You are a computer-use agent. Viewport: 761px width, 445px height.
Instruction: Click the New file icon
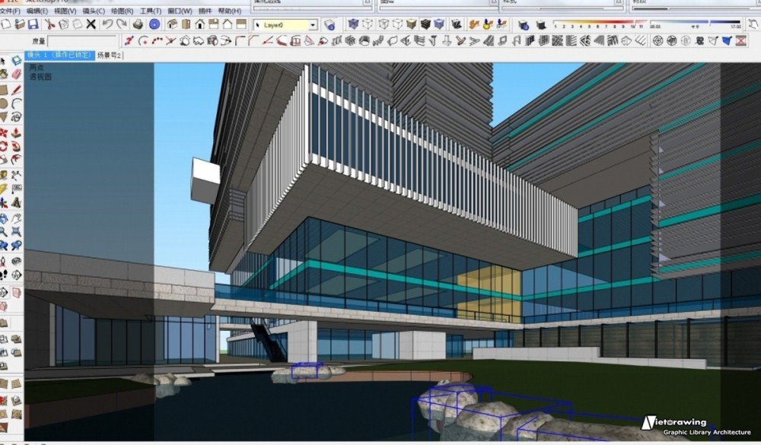click(x=6, y=24)
